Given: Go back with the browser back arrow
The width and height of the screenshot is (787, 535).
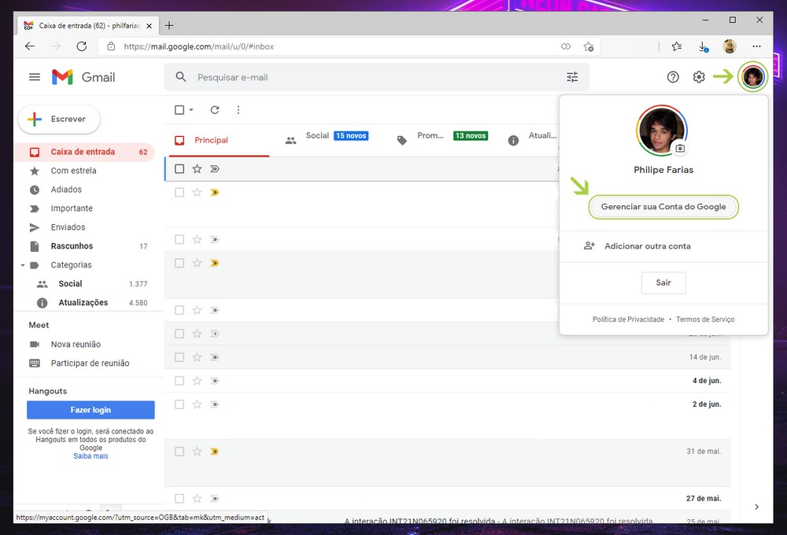Looking at the screenshot, I should point(30,46).
